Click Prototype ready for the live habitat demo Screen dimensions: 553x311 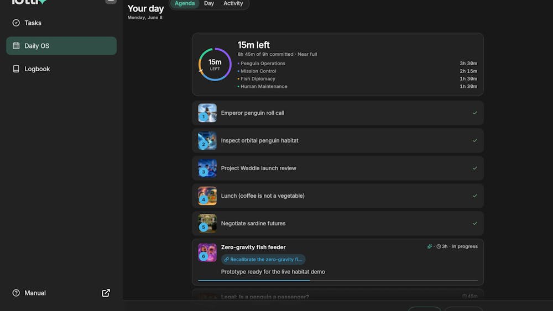coord(273,272)
